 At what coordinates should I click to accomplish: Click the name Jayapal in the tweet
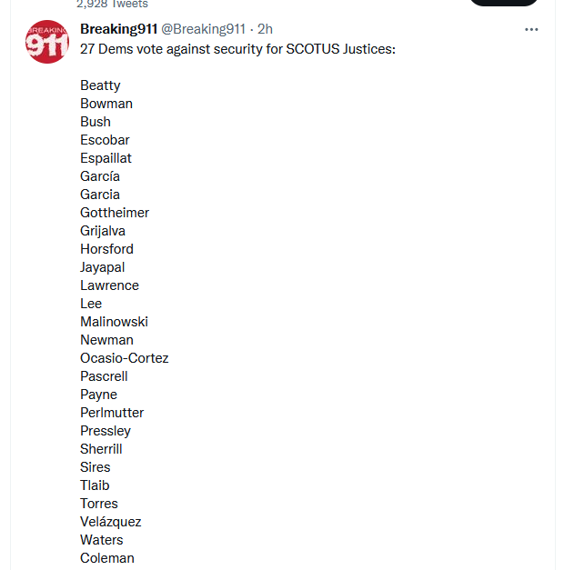coord(103,267)
